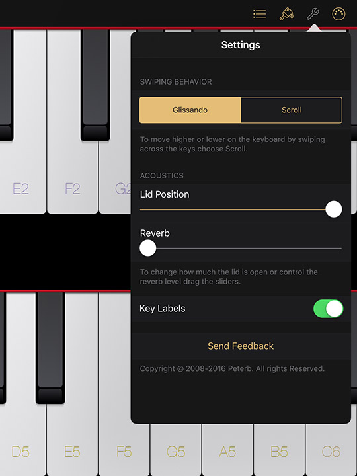The height and width of the screenshot is (476, 357).
Task: Click the Lid Position slider knob
Action: click(334, 209)
